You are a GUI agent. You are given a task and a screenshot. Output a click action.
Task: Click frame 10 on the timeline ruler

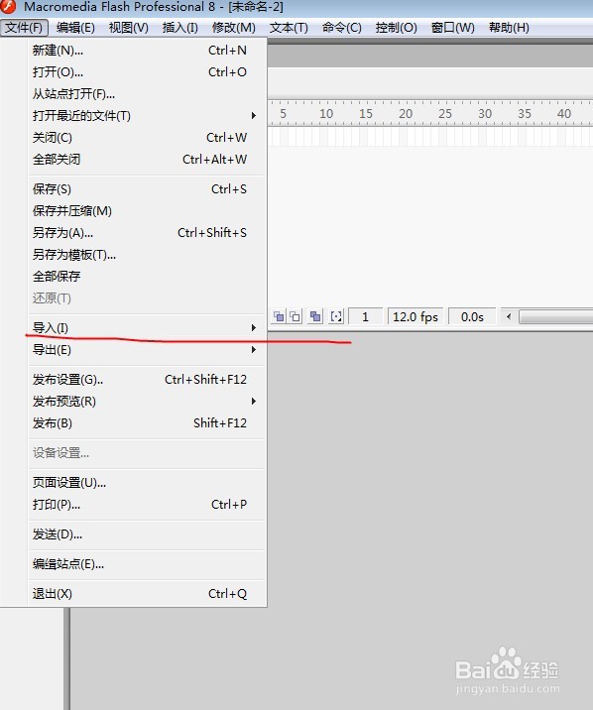tap(326, 114)
